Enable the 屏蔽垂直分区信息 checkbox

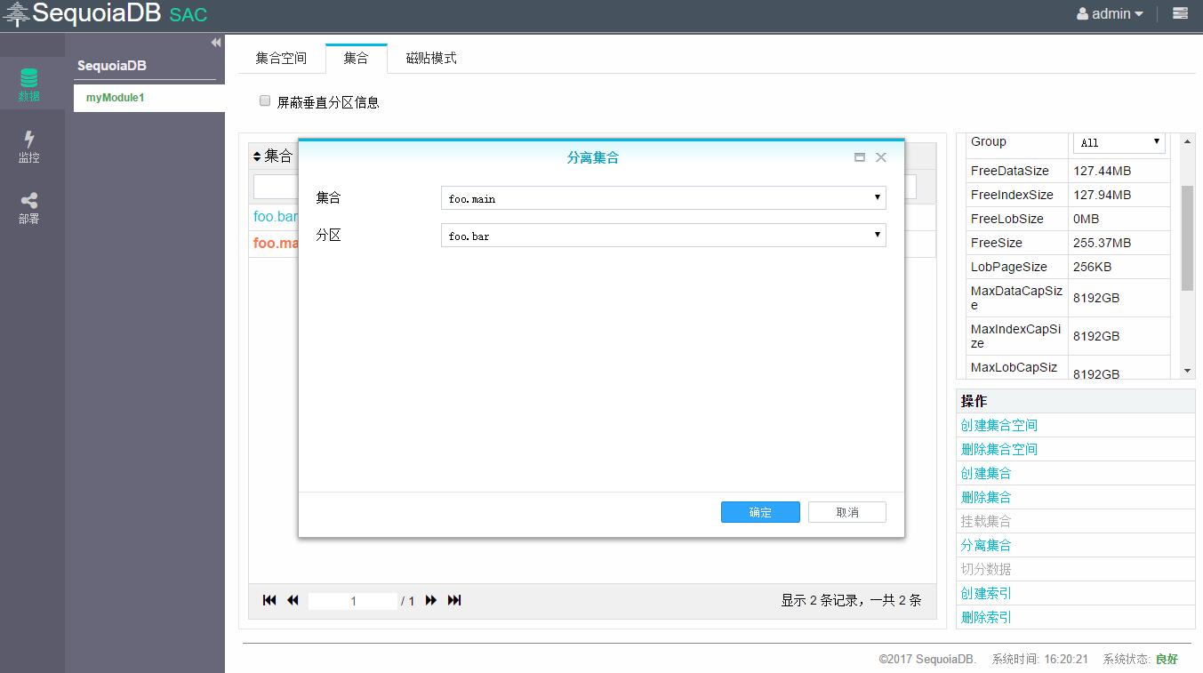264,100
